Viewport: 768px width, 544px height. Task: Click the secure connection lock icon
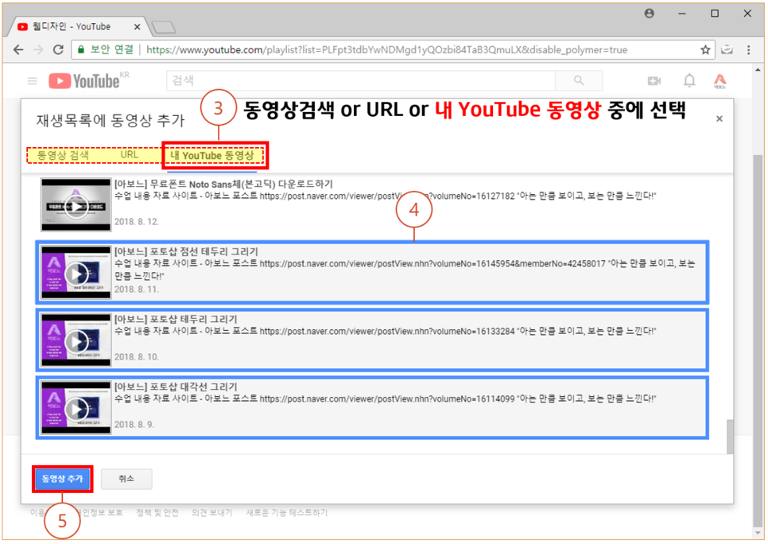tap(81, 49)
